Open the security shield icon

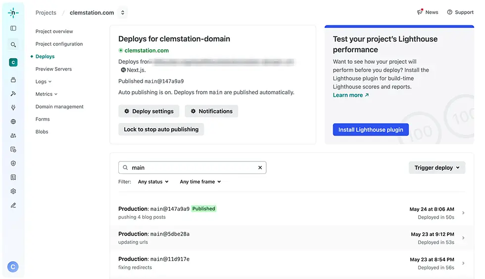13,163
